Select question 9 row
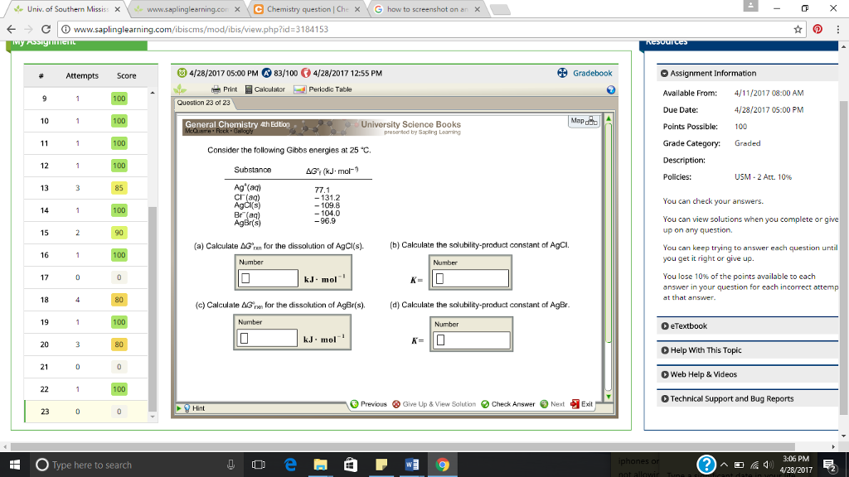849x477 pixels. point(85,99)
